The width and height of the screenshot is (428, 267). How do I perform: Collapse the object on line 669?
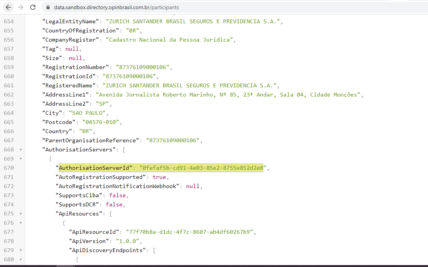21,159
